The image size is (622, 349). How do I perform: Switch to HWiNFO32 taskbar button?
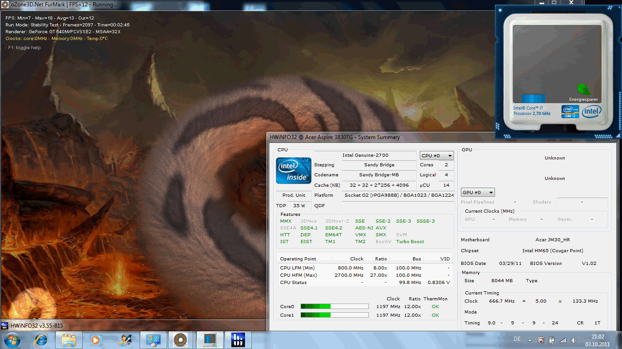coord(238,339)
